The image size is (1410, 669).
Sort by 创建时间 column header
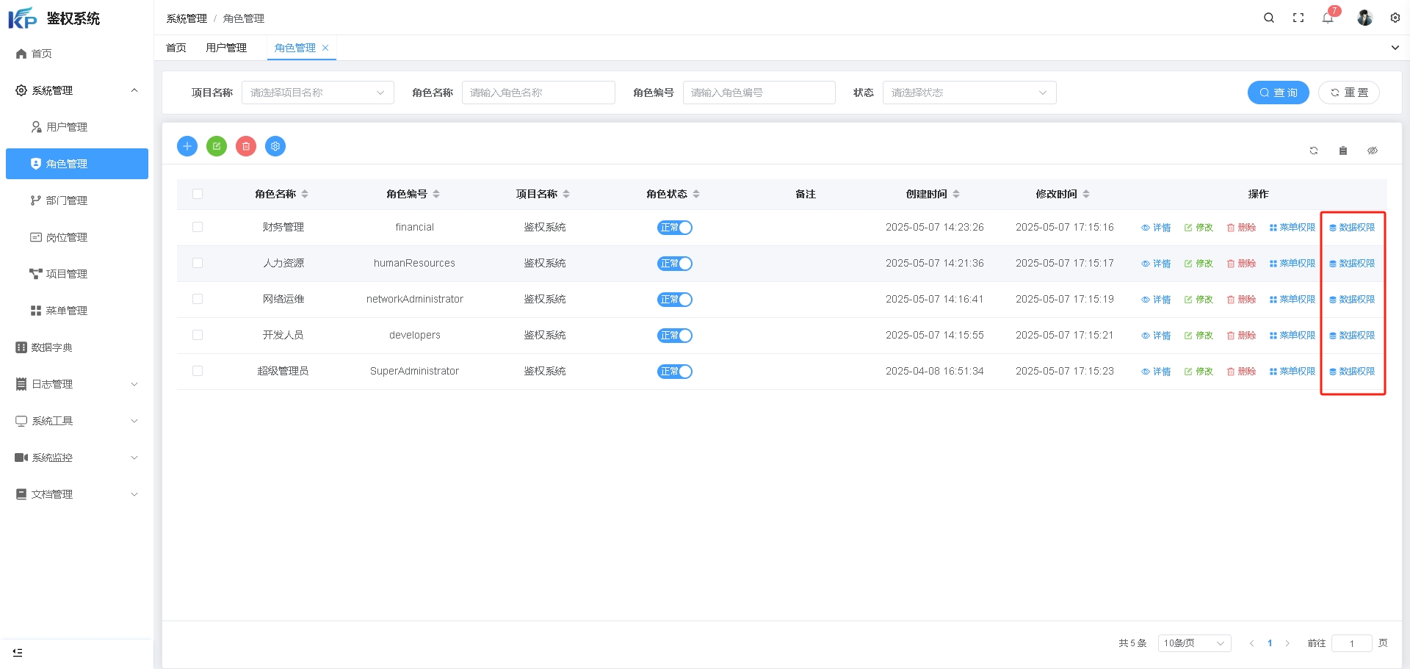927,194
